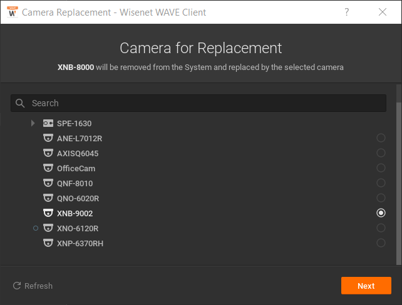Click the XNP-6370RH camera icon
Viewport: 402px width, 305px height.
coord(48,243)
